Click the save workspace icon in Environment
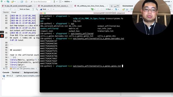This screenshot has width=173, height=97. pyautogui.click(x=127, y=9)
